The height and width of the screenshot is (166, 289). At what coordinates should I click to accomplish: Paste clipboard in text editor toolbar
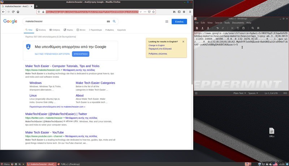tap(243, 28)
